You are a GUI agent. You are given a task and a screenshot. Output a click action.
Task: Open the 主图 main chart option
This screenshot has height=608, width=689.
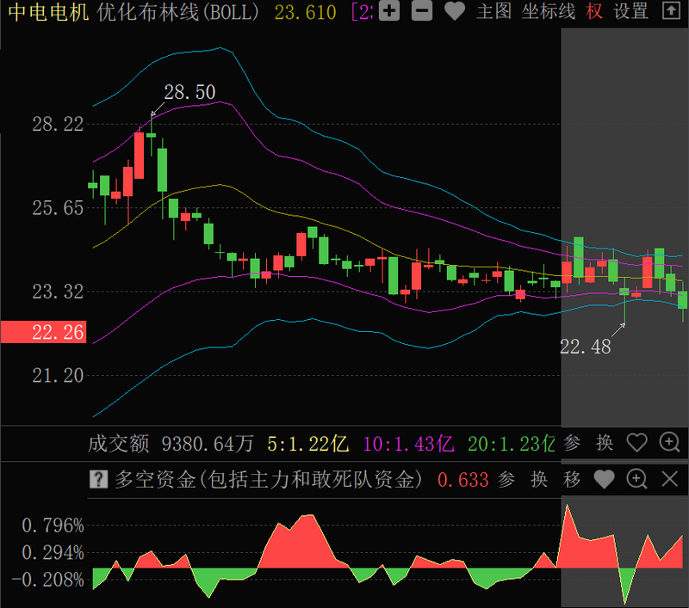pyautogui.click(x=493, y=11)
